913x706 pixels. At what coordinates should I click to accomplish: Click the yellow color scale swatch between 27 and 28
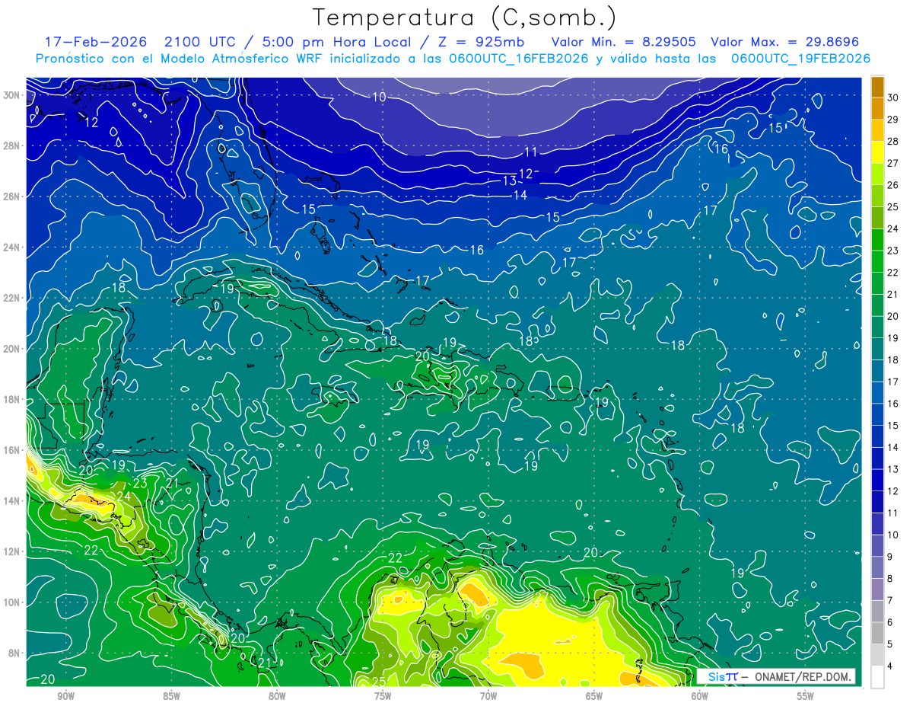click(877, 152)
